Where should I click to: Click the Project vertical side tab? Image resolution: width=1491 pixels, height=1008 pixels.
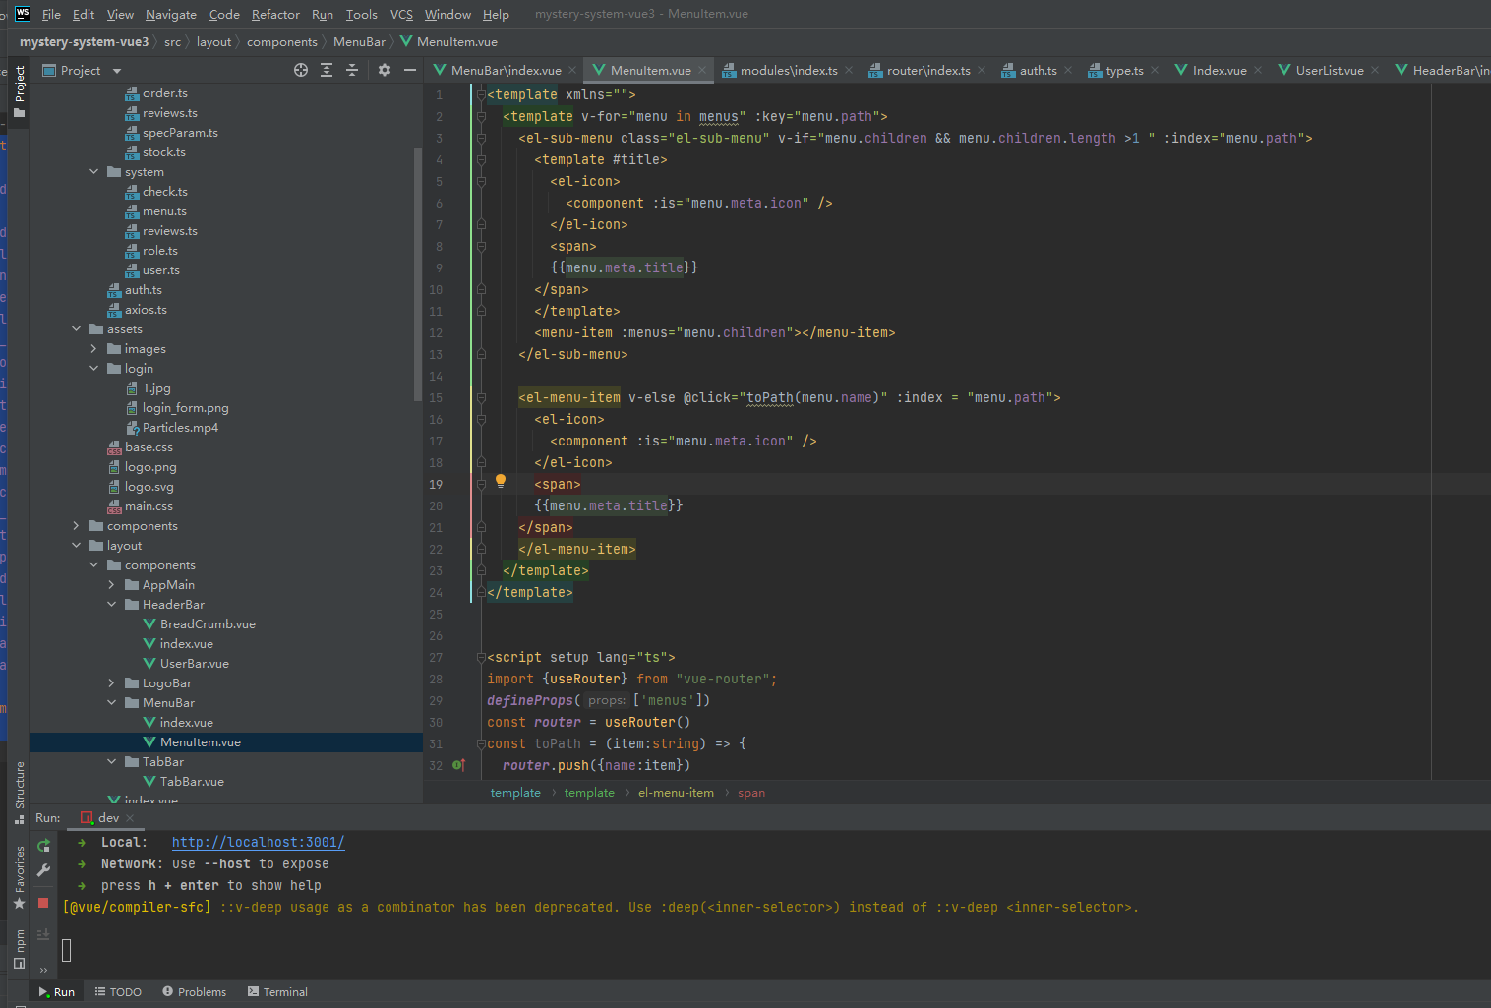tap(19, 91)
